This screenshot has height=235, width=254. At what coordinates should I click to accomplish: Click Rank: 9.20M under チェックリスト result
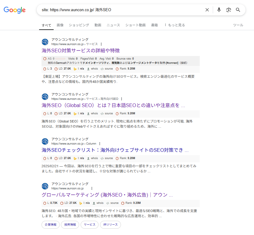coord(125,158)
